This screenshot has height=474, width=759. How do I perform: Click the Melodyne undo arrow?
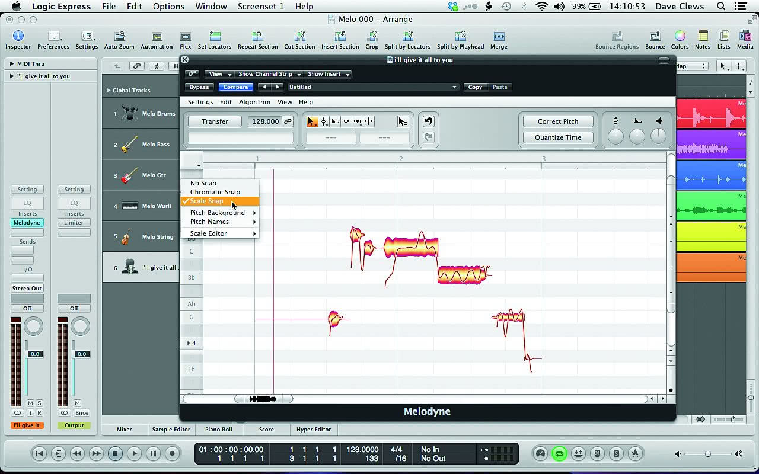click(428, 121)
